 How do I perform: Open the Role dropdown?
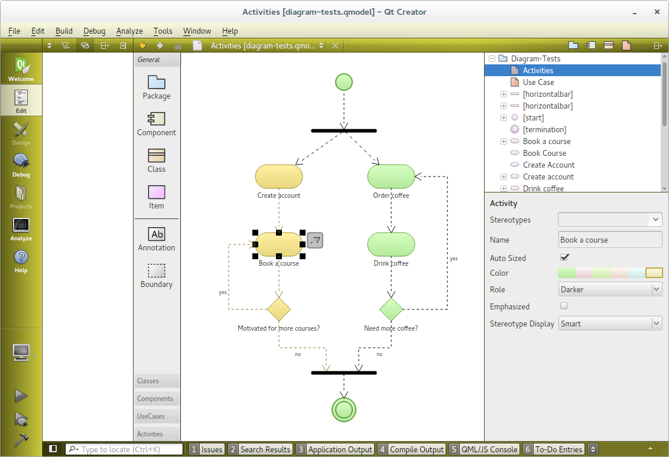[610, 289]
